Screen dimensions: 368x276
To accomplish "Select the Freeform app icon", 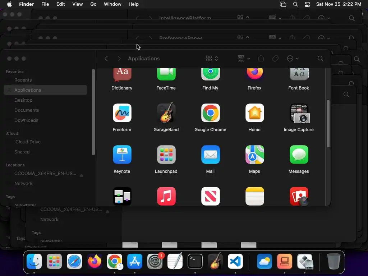I will coord(122,113).
